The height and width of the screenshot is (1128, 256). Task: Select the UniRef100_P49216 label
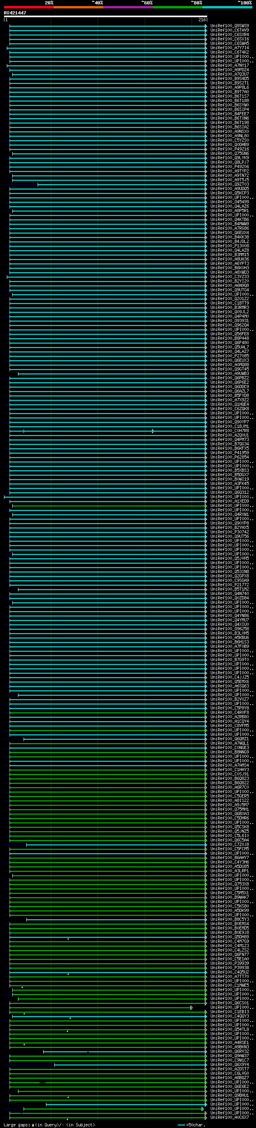coord(230,149)
